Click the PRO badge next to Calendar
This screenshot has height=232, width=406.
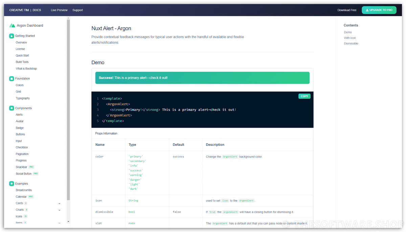click(x=31, y=197)
